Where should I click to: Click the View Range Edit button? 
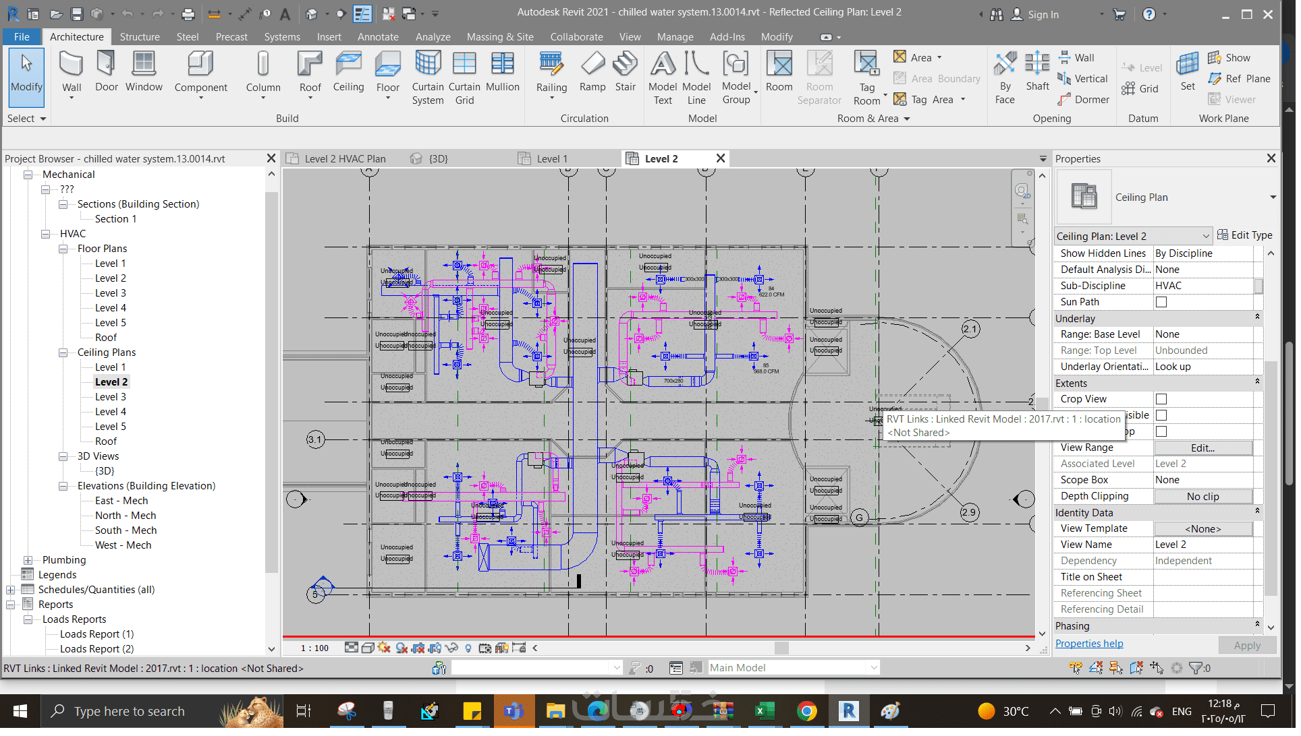tap(1202, 448)
